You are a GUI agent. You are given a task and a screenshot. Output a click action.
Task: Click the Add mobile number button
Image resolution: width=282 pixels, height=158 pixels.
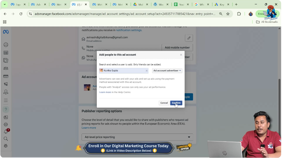point(177,47)
